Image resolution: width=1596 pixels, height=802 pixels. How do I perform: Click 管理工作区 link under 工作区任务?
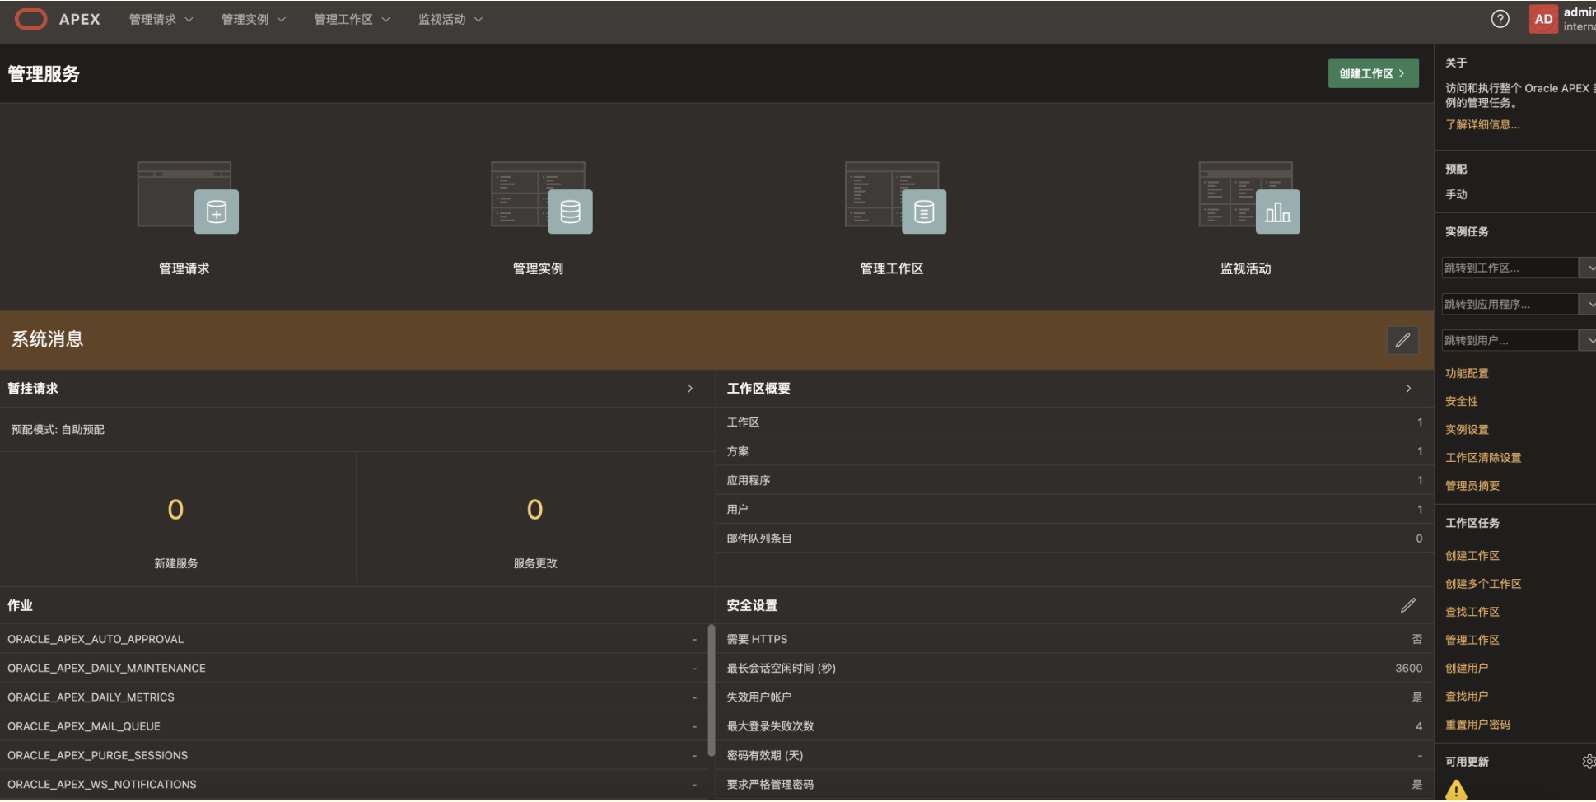pyautogui.click(x=1472, y=640)
